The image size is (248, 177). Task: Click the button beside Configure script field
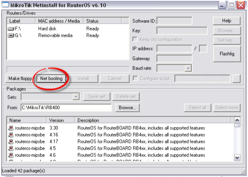point(237,78)
